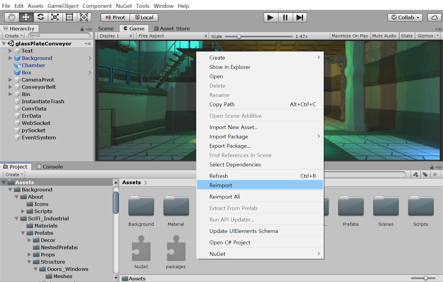Select the Rotate tool
The height and width of the screenshot is (282, 443).
[40, 17]
